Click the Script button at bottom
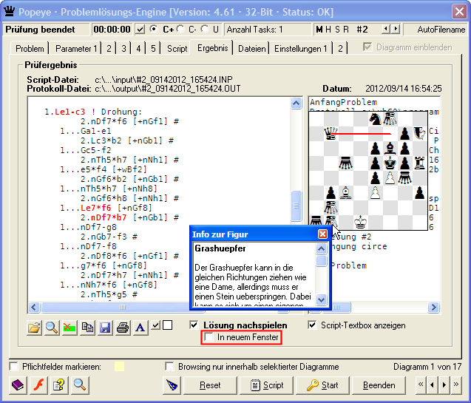 tap(266, 385)
